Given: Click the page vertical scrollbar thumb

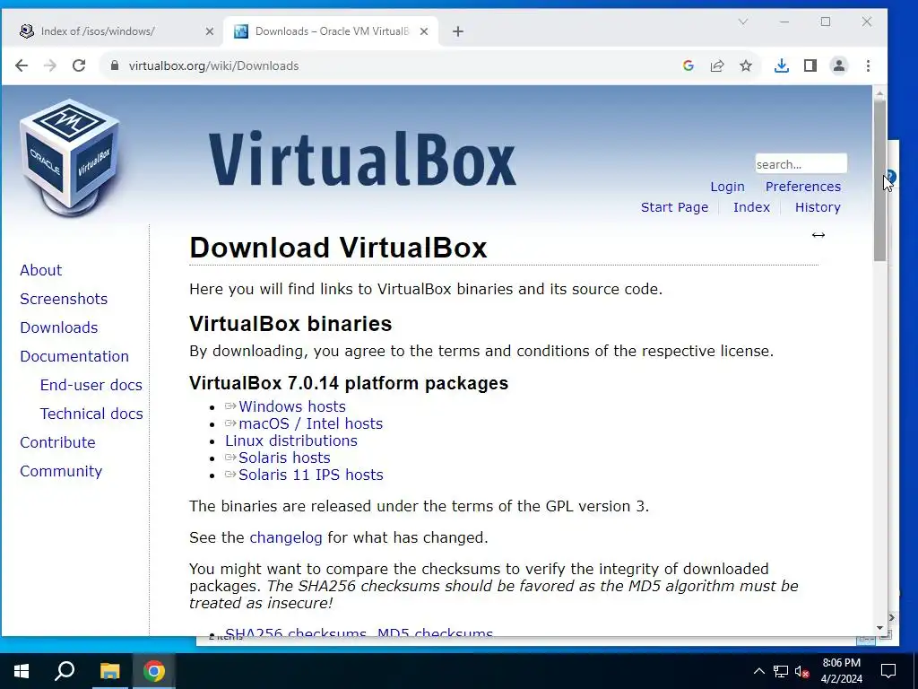Looking at the screenshot, I should (879, 181).
